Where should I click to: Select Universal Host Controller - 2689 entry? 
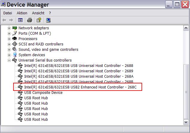[x=79, y=71]
